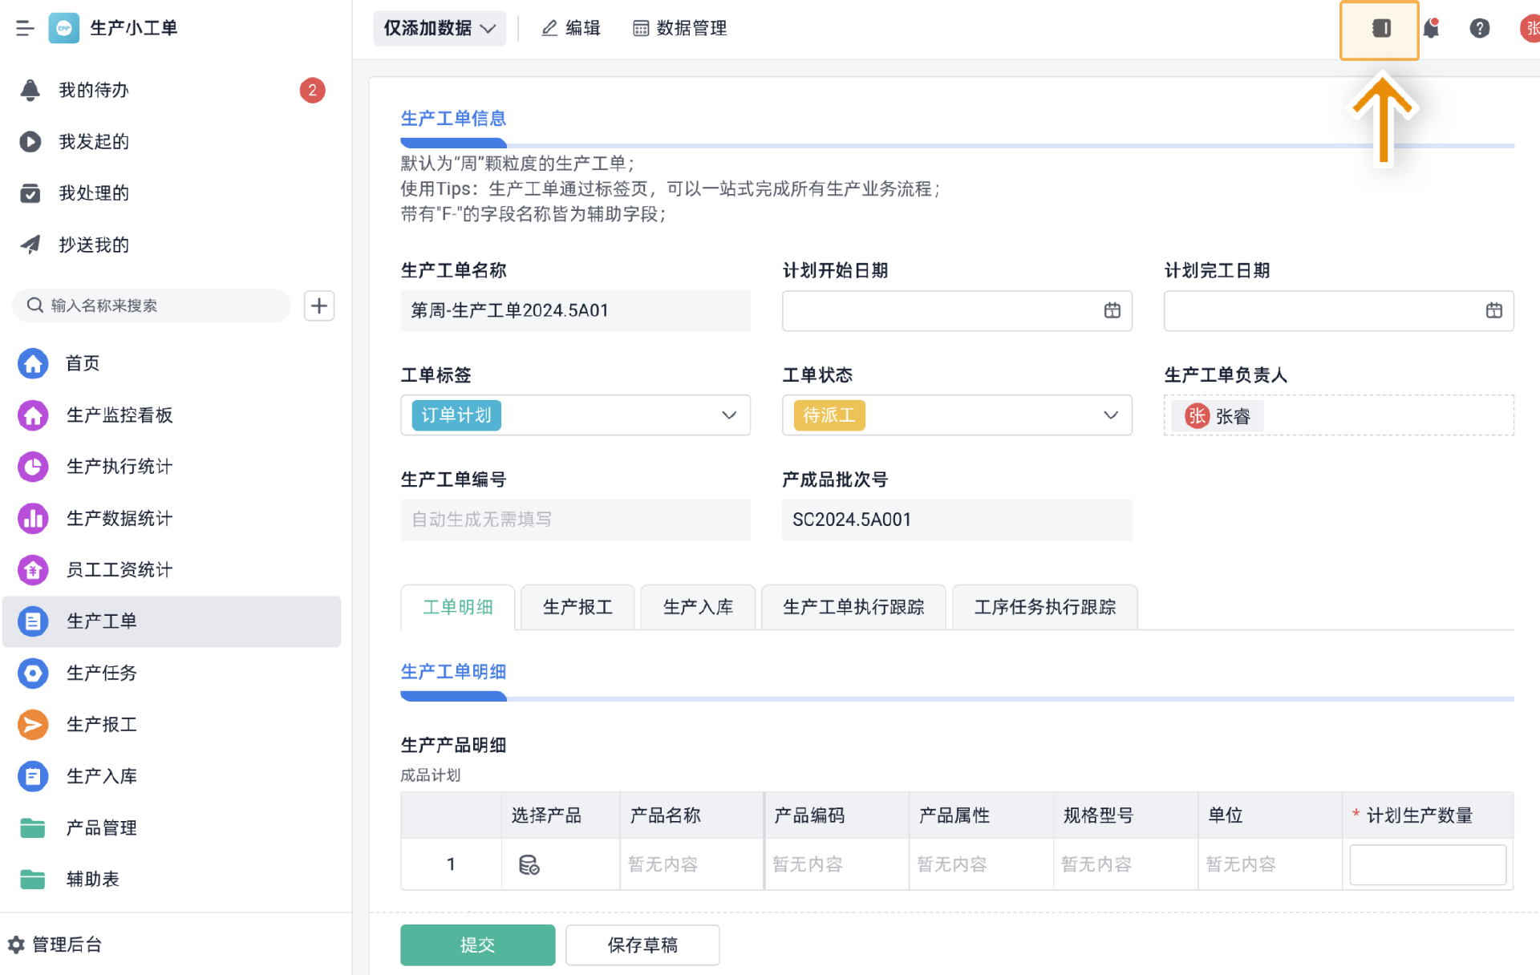Viewport: 1540px width, 975px height.
Task: Open 数据管理 in top toolbar
Action: (x=679, y=28)
